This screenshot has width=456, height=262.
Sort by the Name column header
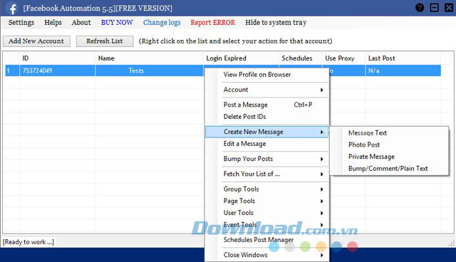149,58
